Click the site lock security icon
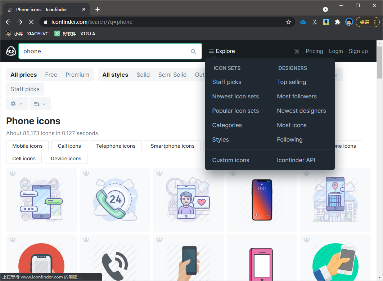This screenshot has width=383, height=281. click(x=45, y=22)
